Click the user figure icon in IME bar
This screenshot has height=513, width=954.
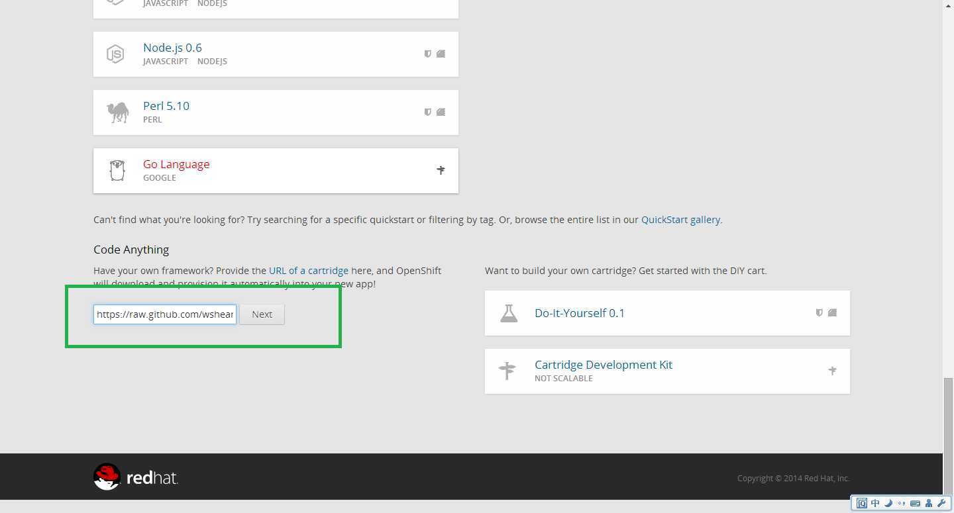click(929, 503)
